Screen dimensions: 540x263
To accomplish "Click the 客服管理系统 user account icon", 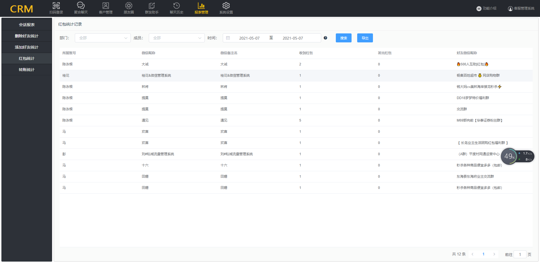I will [510, 9].
